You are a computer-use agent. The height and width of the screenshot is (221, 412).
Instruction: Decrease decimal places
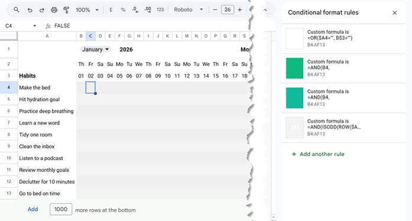tap(136, 9)
